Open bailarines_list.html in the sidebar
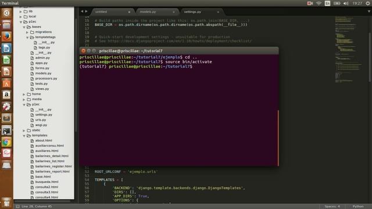Viewport: 372px width, 209px height. pos(49,161)
